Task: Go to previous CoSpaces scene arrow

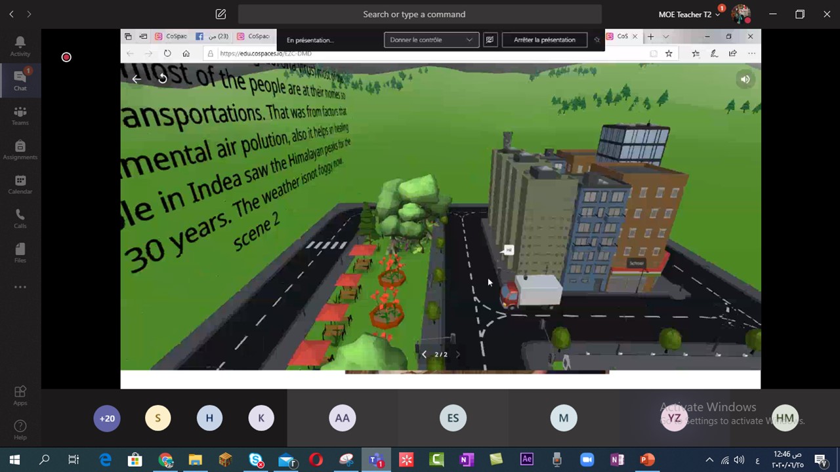Action: pos(424,354)
